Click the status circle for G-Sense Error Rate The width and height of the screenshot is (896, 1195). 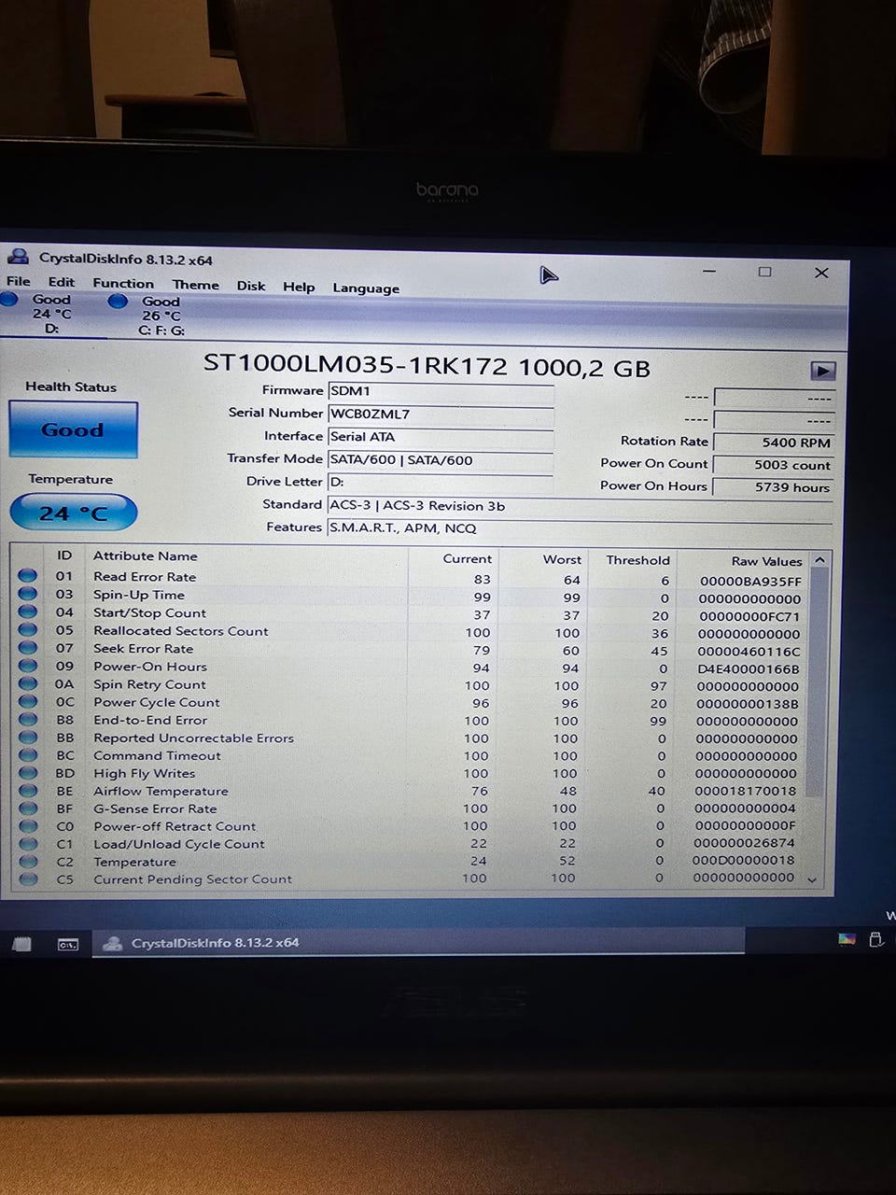28,808
